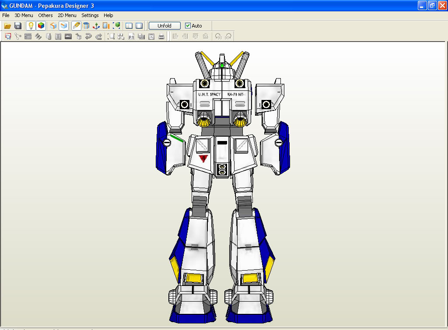Switch to split two-pane window layout
448x330 pixels.
coord(129,26)
